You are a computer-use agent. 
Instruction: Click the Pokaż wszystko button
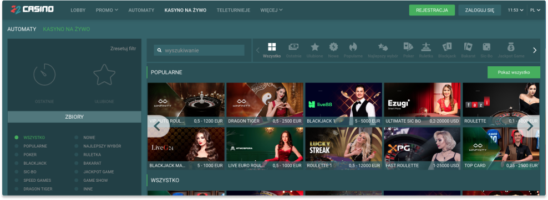tap(514, 72)
